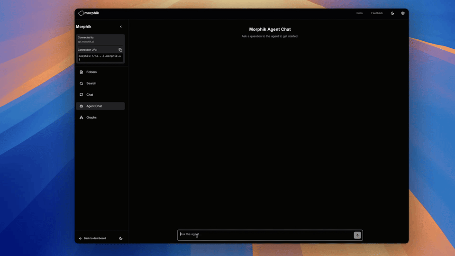Click the Morphik Agent Chat heading
Image resolution: width=455 pixels, height=256 pixels.
270,29
